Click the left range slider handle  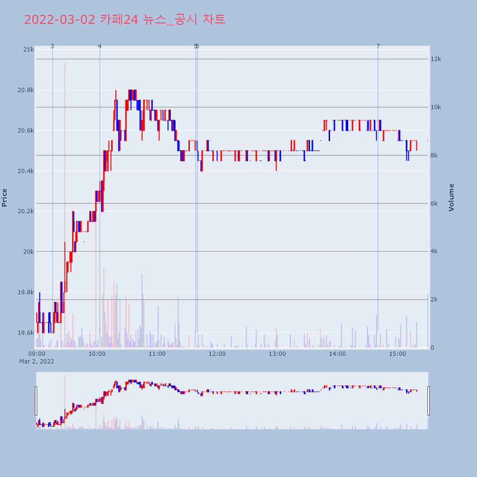[36, 401]
